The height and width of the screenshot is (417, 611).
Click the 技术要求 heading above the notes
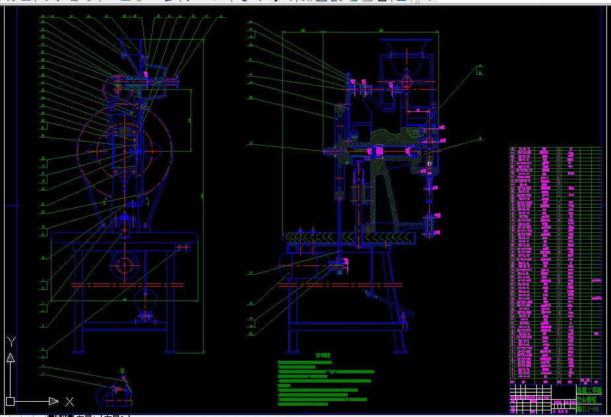tap(323, 355)
